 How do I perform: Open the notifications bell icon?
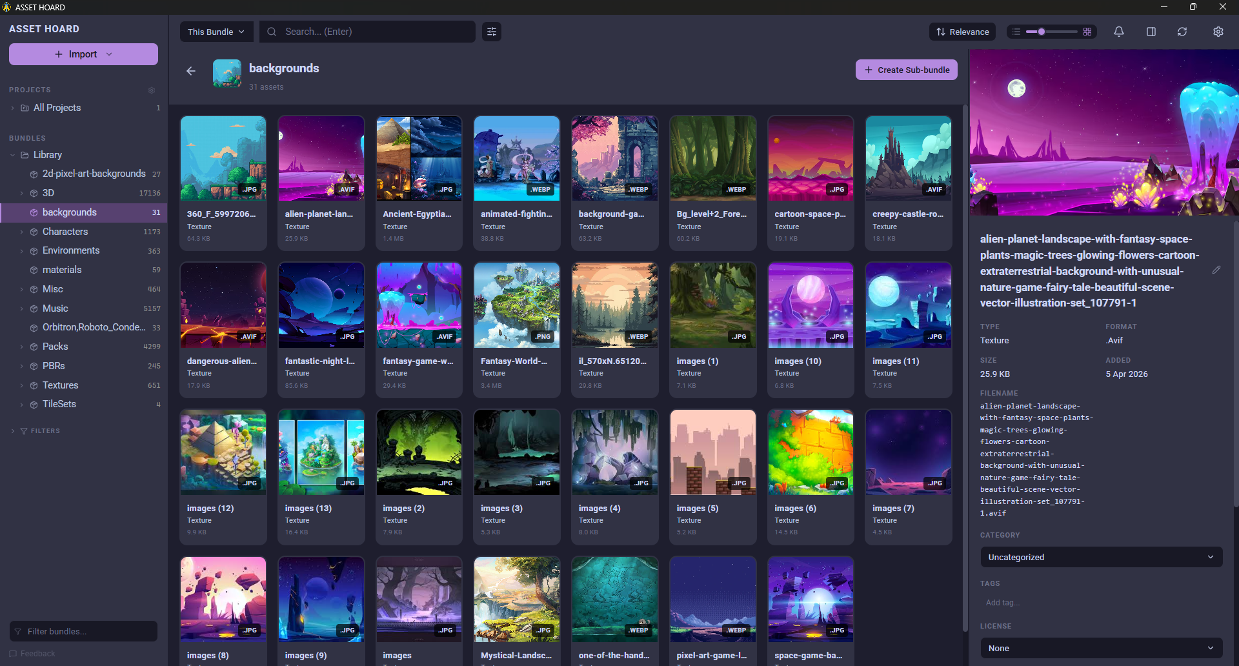pyautogui.click(x=1118, y=31)
